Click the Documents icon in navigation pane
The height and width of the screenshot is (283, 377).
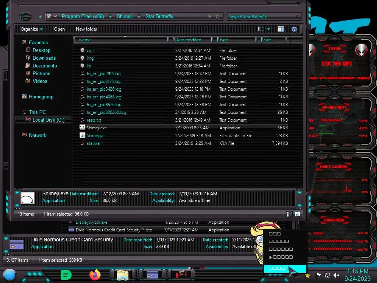tap(28, 66)
